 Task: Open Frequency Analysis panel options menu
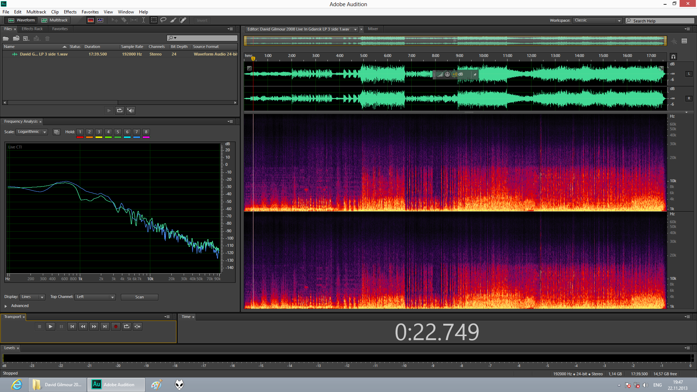coord(230,122)
